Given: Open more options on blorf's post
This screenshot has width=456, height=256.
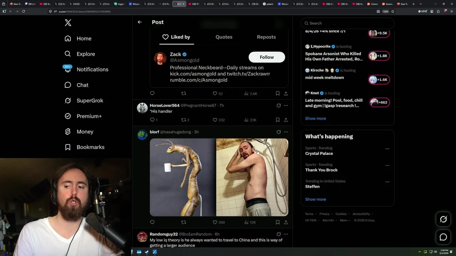Looking at the screenshot, I should point(286,132).
